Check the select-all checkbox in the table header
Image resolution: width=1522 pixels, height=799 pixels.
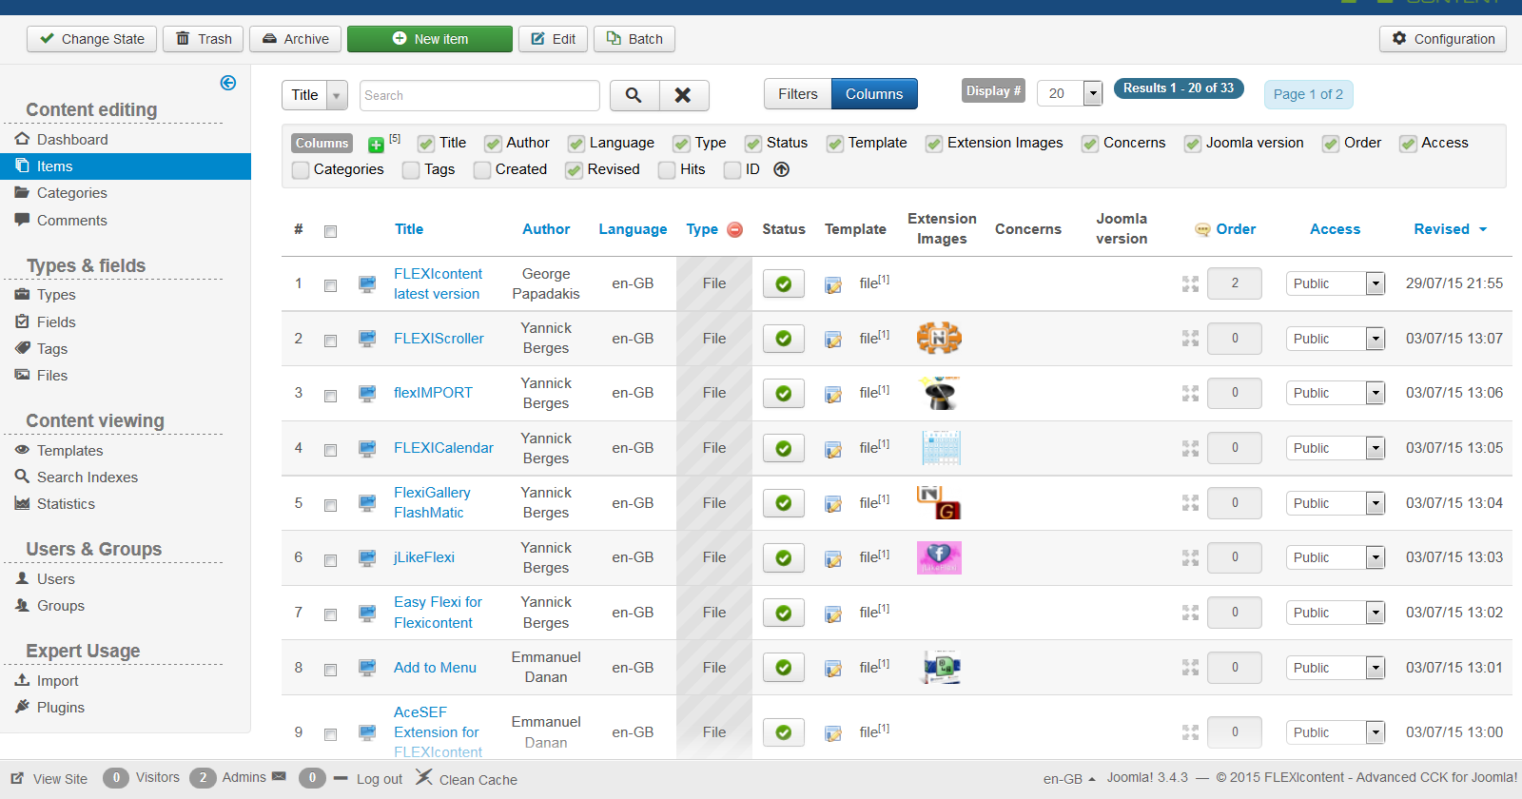330,231
